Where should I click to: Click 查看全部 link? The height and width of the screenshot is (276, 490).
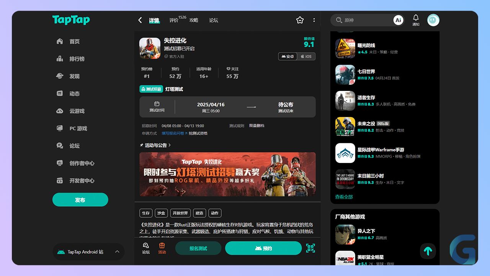(x=344, y=197)
